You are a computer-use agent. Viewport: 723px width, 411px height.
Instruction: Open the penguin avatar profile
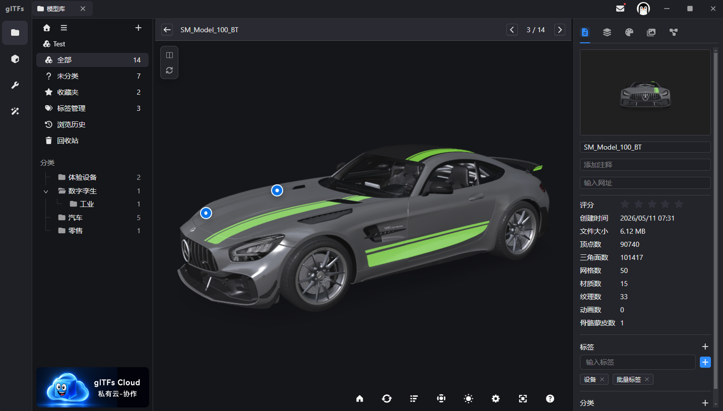pyautogui.click(x=643, y=9)
